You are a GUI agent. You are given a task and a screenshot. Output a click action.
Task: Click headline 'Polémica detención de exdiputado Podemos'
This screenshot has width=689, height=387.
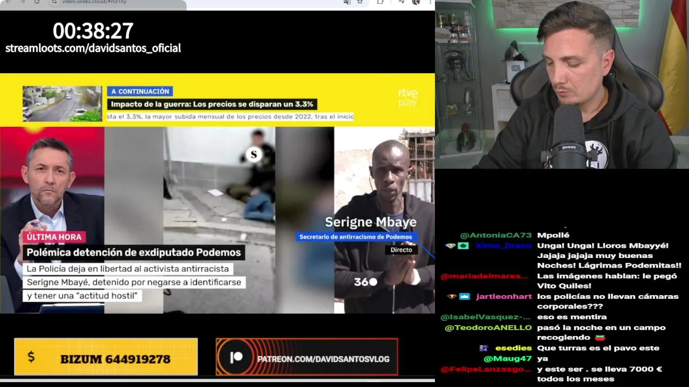pos(134,252)
